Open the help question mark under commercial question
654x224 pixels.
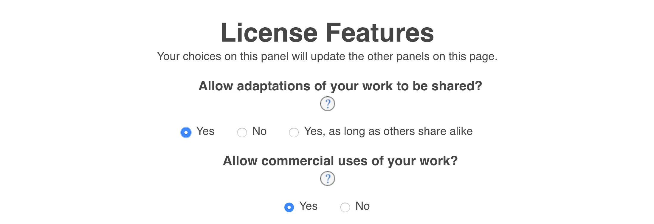(328, 179)
